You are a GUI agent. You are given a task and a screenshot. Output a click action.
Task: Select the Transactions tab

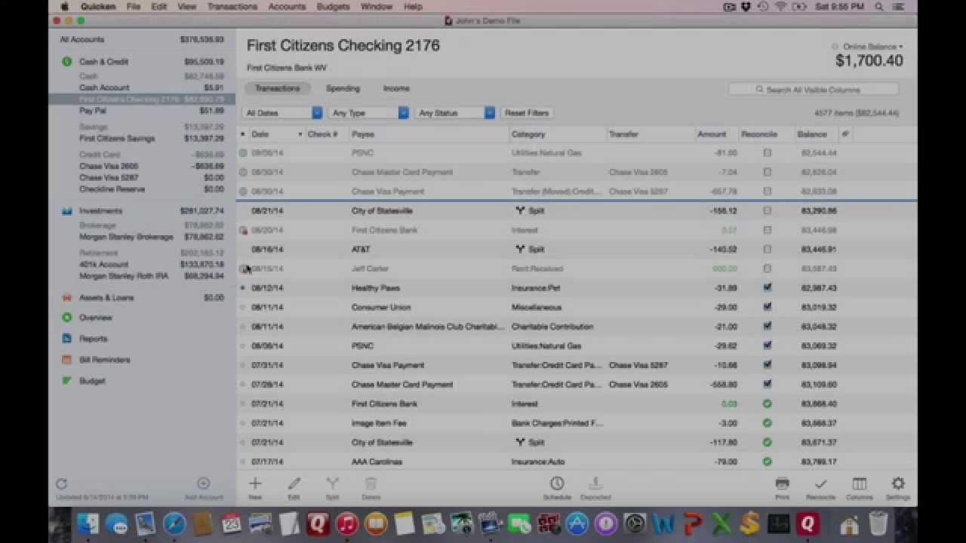(x=277, y=88)
